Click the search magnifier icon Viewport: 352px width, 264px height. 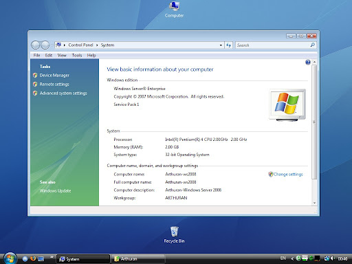313,45
